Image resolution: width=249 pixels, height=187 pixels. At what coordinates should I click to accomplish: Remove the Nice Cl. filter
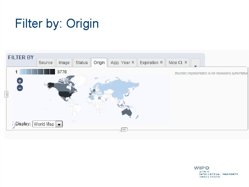click(x=186, y=62)
